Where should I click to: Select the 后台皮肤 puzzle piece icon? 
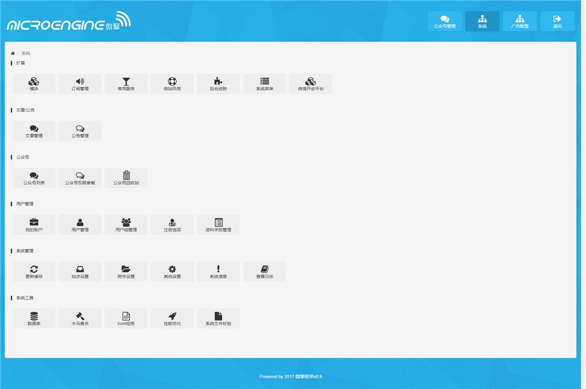point(218,82)
